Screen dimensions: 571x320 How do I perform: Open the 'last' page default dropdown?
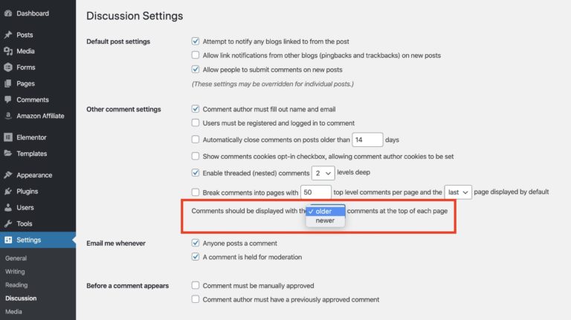pos(457,192)
